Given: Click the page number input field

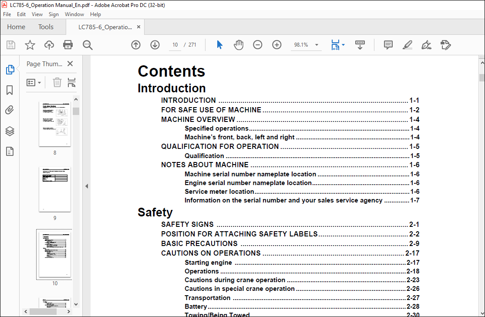Looking at the screenshot, I should [x=175, y=45].
